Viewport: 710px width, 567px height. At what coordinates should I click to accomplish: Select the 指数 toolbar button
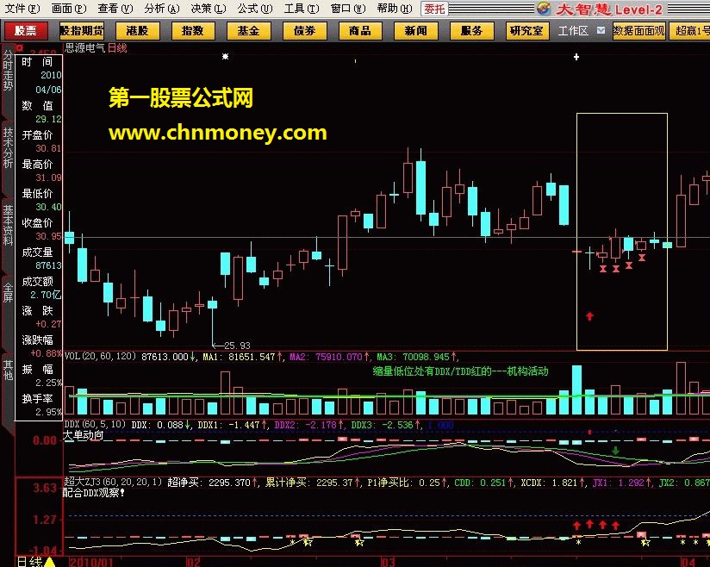coord(193,31)
